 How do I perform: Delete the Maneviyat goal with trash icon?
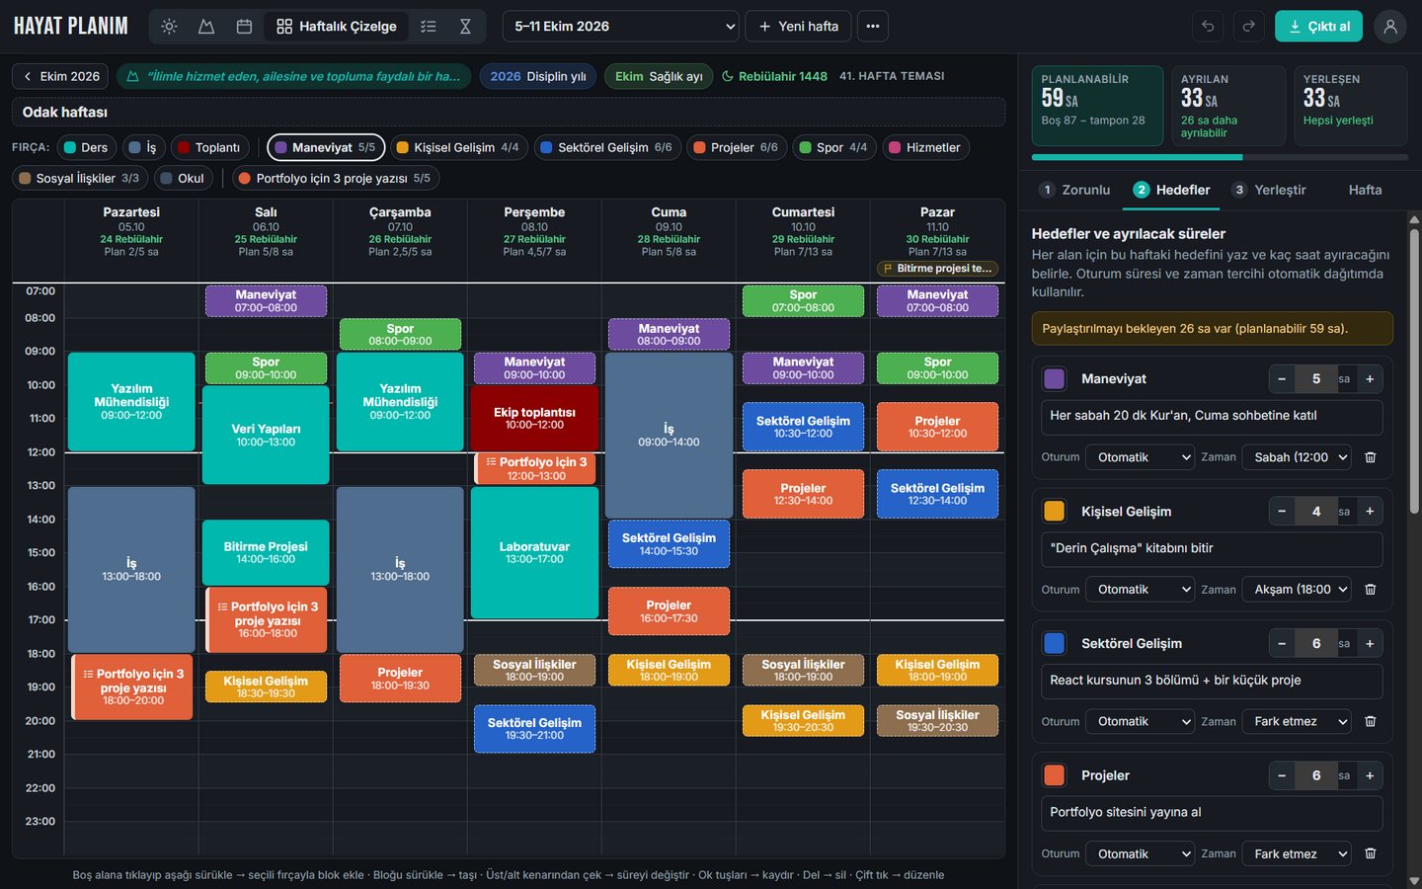click(x=1371, y=457)
